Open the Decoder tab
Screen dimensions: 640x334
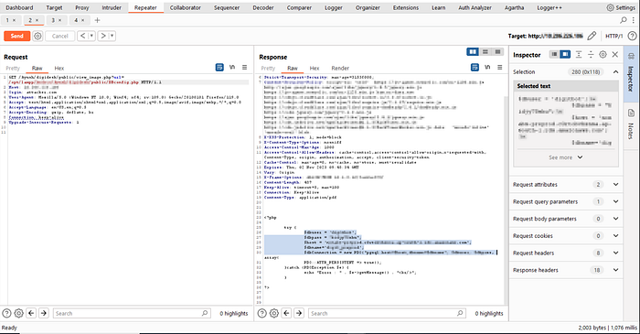click(x=263, y=7)
